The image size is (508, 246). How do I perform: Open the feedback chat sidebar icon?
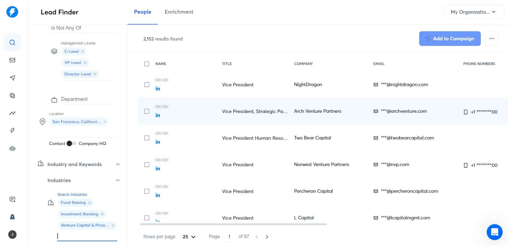tap(12, 199)
